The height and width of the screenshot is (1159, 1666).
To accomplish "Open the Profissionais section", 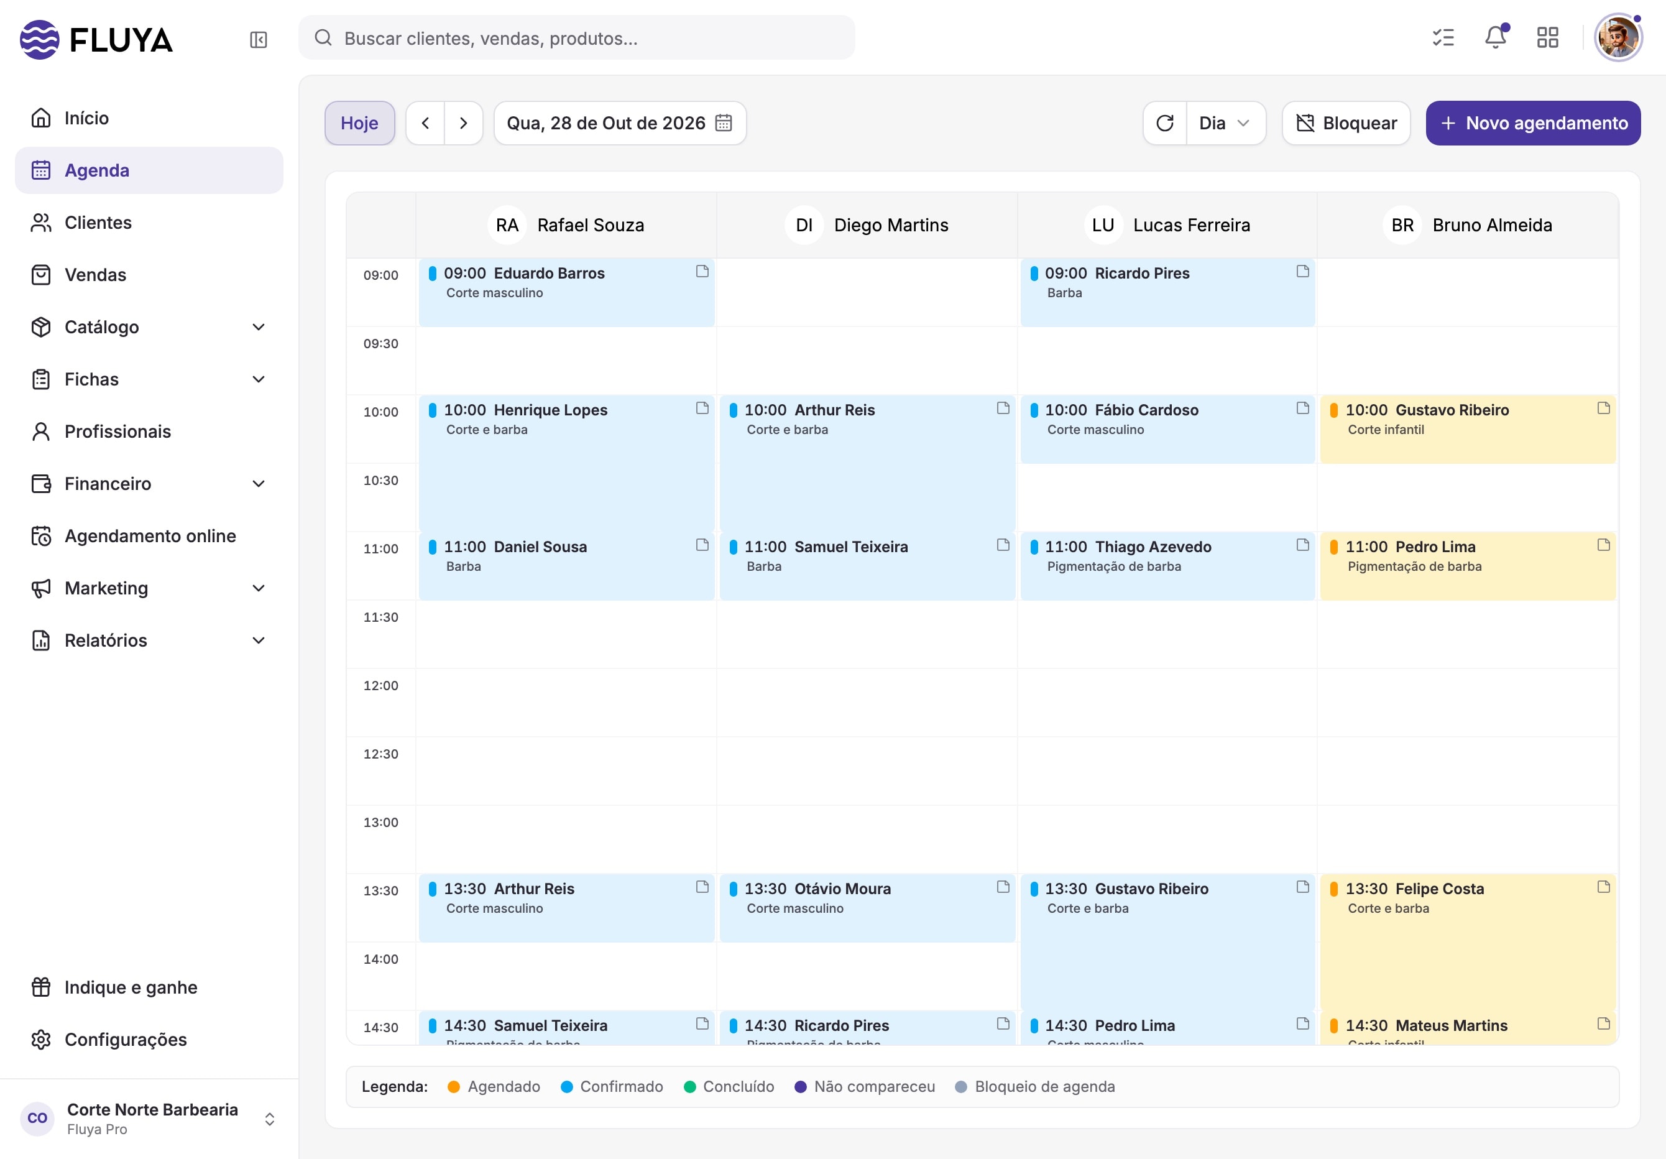I will tap(149, 432).
